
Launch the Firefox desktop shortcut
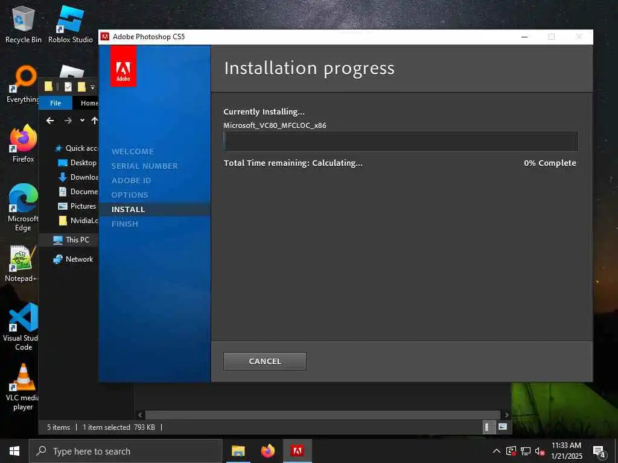click(x=24, y=143)
